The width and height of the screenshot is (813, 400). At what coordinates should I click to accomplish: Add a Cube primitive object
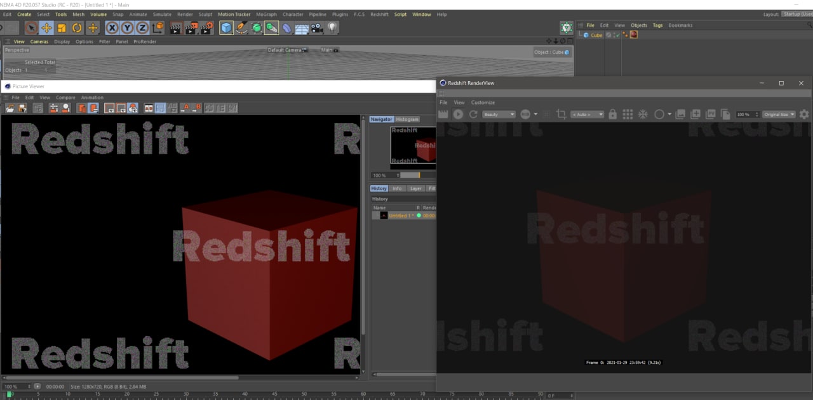coord(226,28)
